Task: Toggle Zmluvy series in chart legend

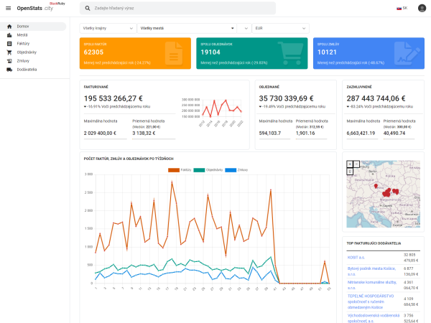Action: (x=236, y=170)
